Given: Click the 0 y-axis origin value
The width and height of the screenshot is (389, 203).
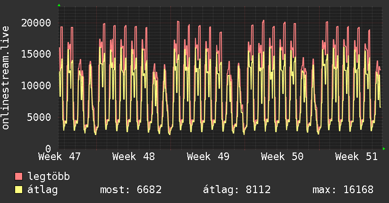Looking at the screenshot, I should [x=48, y=148].
